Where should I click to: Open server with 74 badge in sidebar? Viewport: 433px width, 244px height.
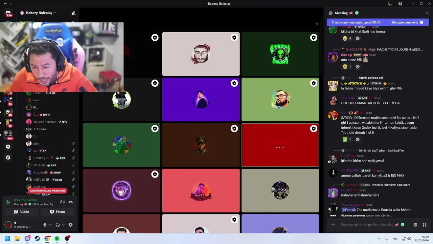pyautogui.click(x=8, y=101)
